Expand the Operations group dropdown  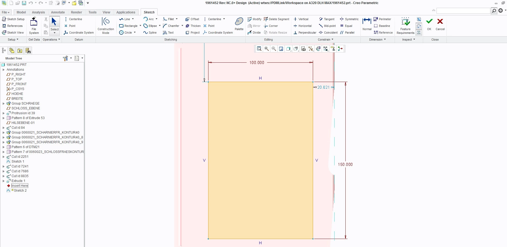click(51, 40)
